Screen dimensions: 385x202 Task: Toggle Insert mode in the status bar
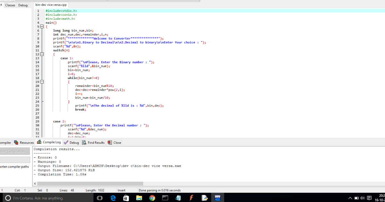tap(121, 190)
